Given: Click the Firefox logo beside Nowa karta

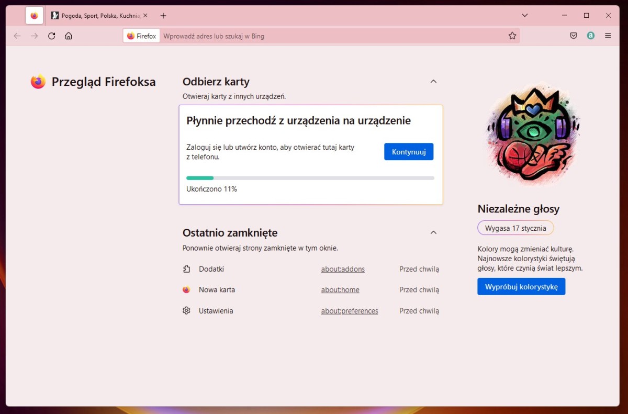Looking at the screenshot, I should click(186, 289).
